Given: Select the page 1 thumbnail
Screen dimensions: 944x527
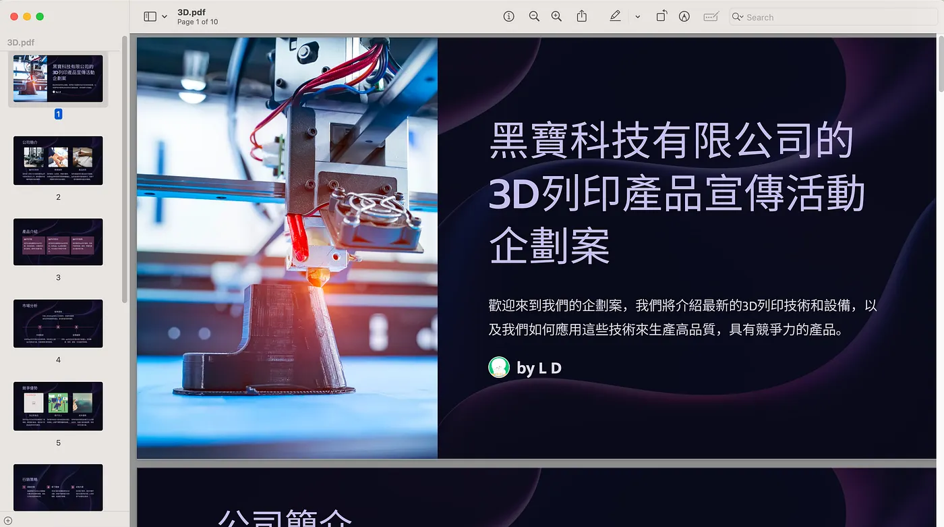Looking at the screenshot, I should pyautogui.click(x=58, y=79).
